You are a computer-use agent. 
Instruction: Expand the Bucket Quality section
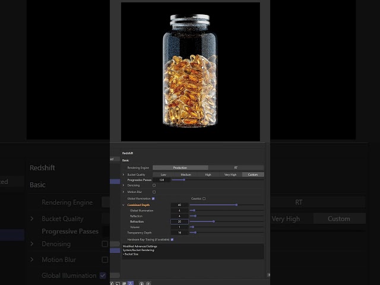[123, 175]
